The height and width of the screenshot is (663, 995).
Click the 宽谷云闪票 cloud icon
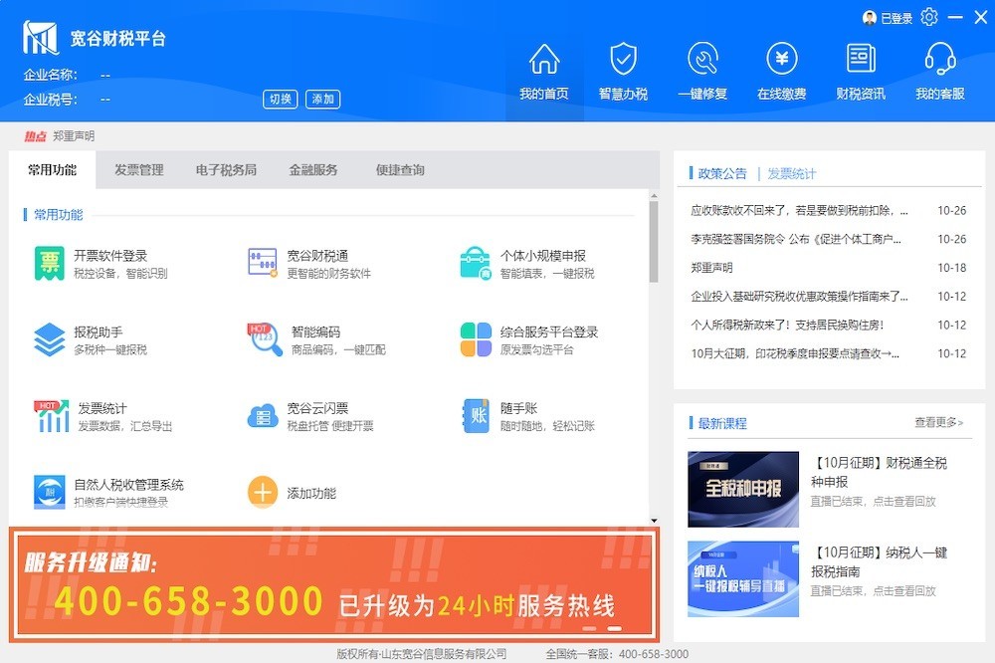point(262,415)
